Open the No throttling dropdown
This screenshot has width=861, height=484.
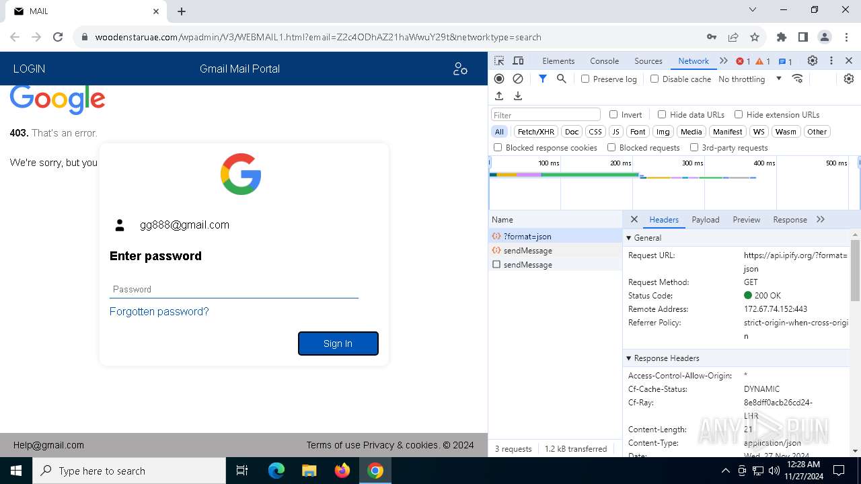[750, 79]
